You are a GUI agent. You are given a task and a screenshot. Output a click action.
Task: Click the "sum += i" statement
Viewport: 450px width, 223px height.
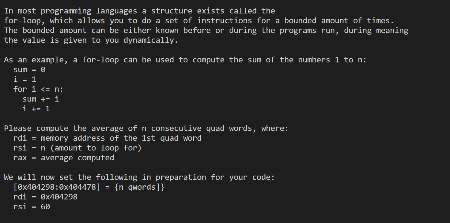point(41,99)
